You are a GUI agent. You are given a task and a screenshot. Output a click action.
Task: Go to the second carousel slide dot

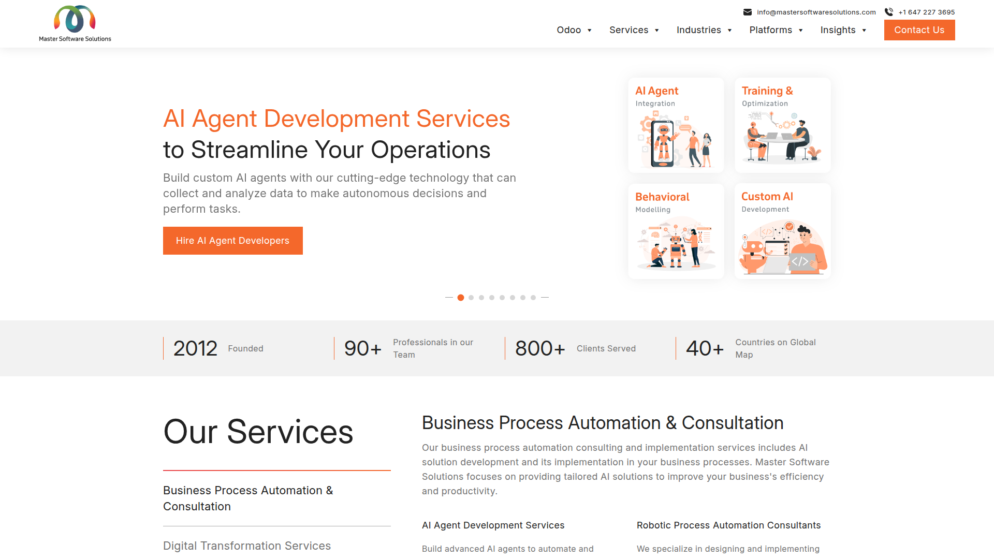pyautogui.click(x=471, y=298)
